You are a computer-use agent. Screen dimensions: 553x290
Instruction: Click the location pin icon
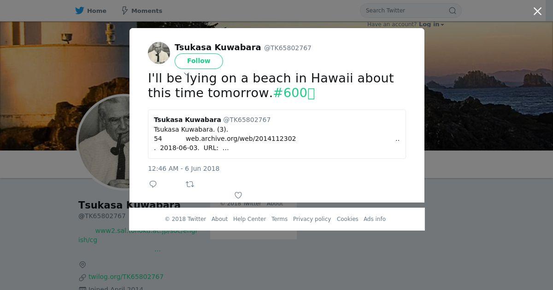tap(82, 265)
